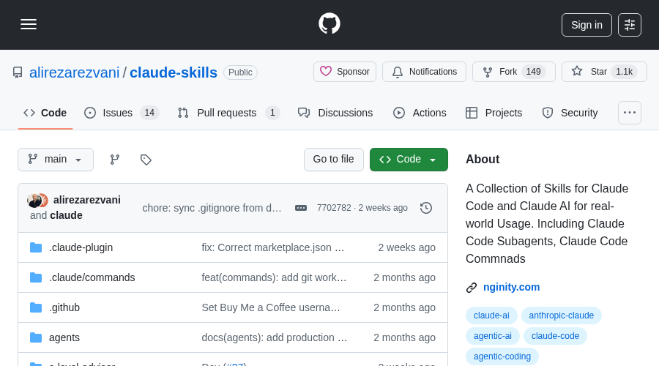Click the Sign in button
This screenshot has width=659, height=366.
pos(587,25)
